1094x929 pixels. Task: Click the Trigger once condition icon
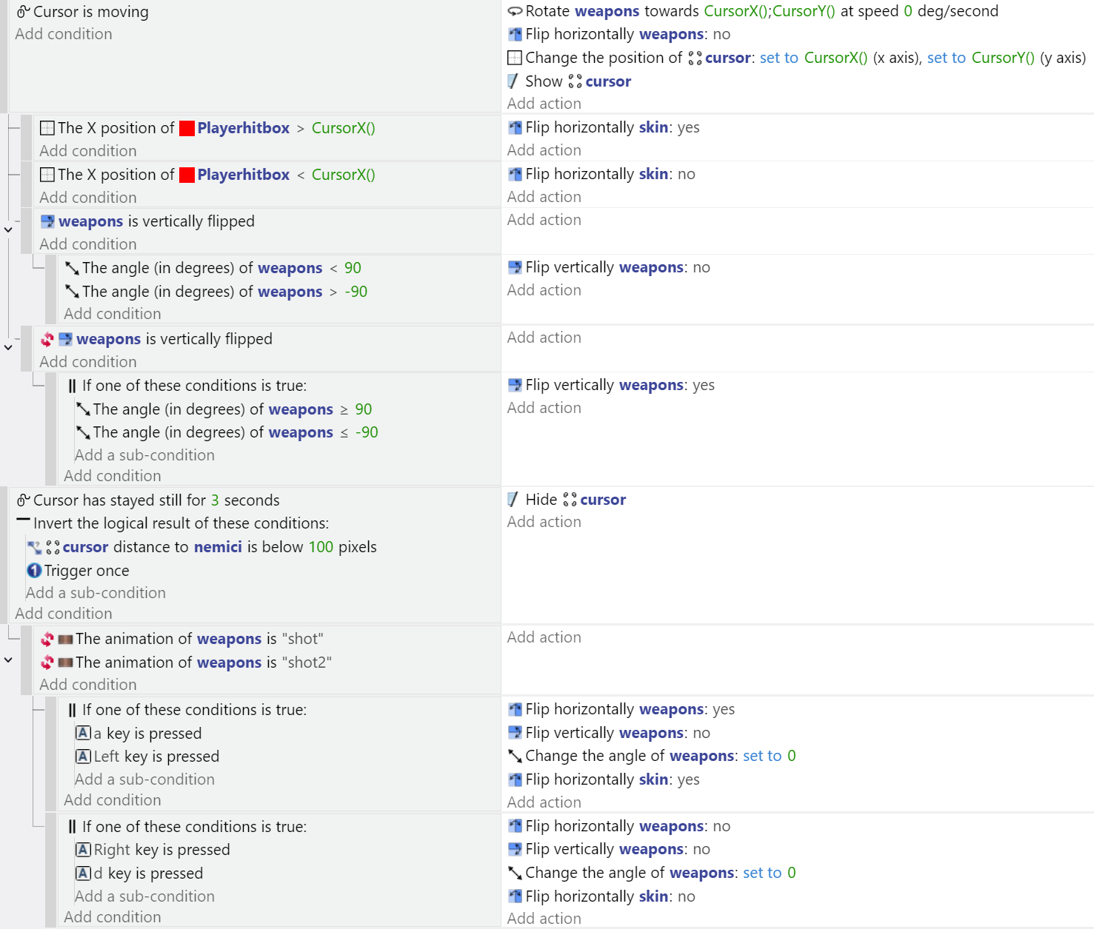coord(34,571)
